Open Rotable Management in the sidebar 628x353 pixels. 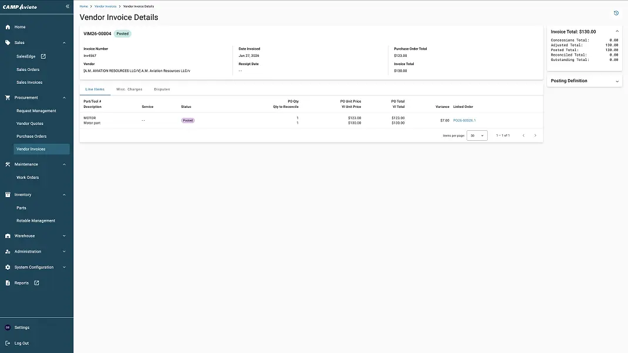point(36,221)
